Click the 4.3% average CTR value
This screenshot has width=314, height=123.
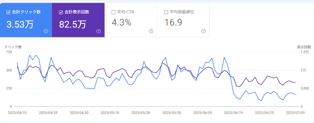coord(121,22)
